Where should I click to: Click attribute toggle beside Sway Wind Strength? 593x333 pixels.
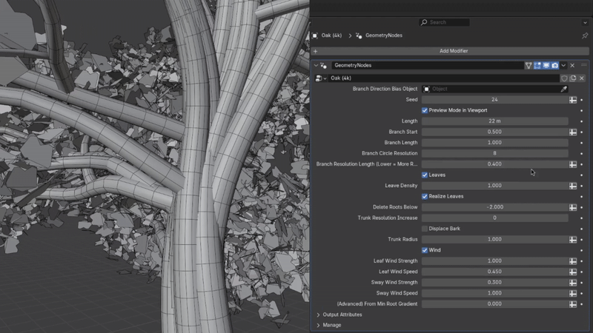[x=573, y=283]
